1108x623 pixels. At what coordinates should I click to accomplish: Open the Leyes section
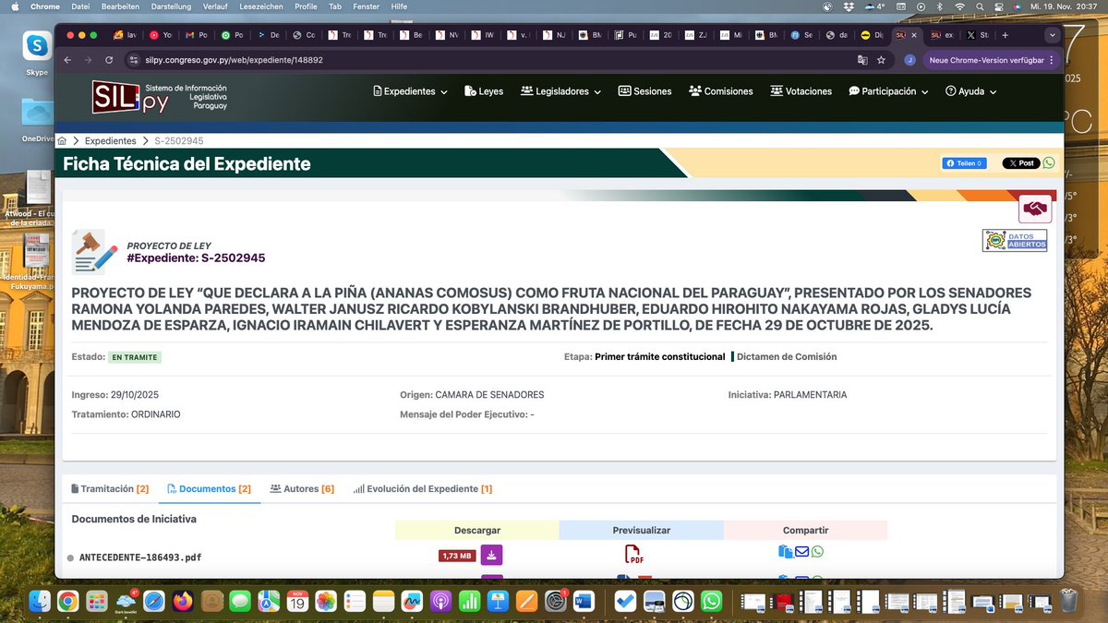coord(484,91)
